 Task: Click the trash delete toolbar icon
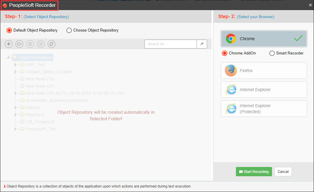coord(30,44)
